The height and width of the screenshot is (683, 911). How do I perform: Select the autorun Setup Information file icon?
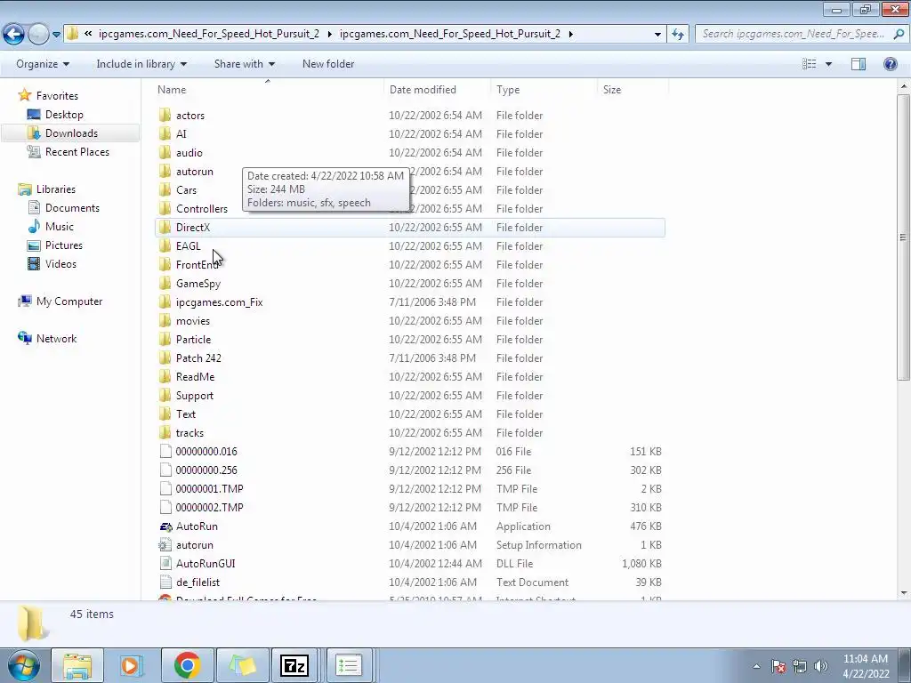(165, 545)
